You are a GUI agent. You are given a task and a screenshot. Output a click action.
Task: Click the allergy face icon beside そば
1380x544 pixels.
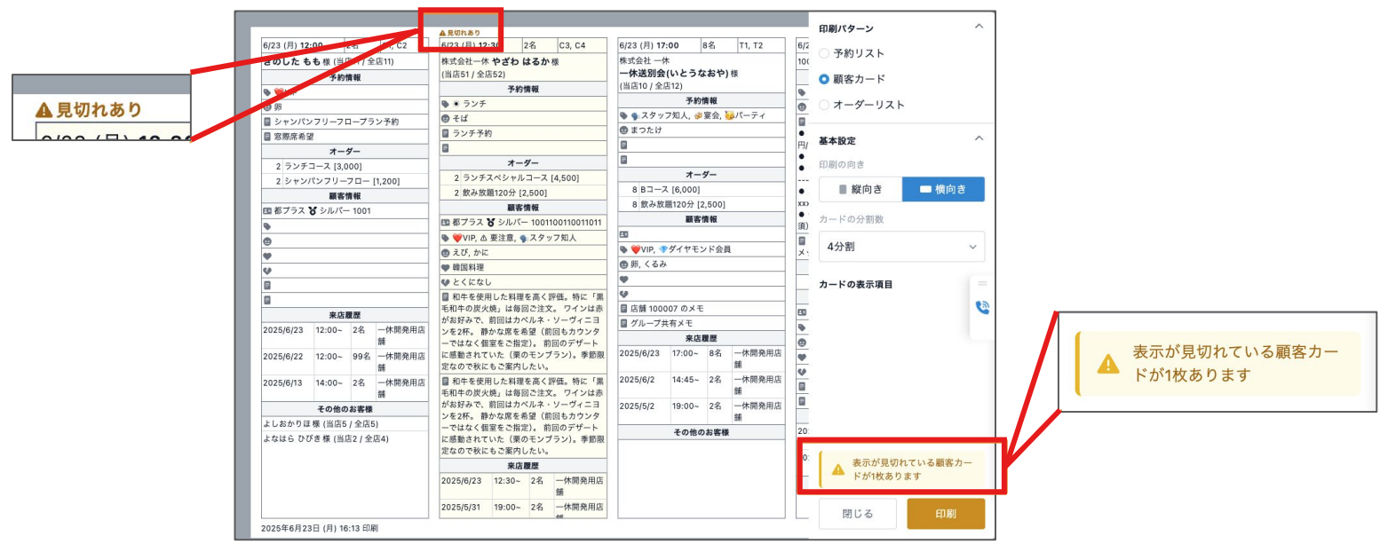[445, 118]
